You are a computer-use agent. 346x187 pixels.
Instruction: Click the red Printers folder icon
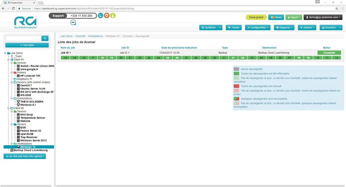[15, 72]
